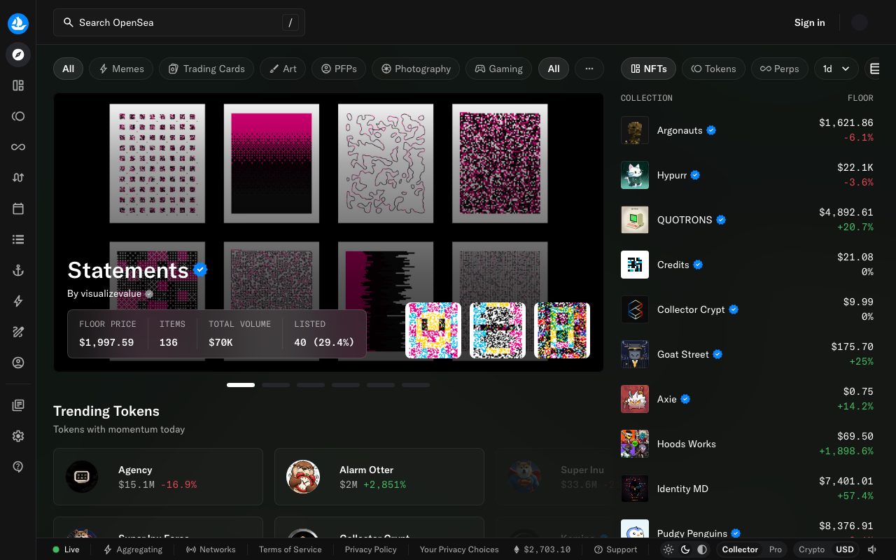Open the Discover compass icon in sidebar
The height and width of the screenshot is (560, 896).
18,55
